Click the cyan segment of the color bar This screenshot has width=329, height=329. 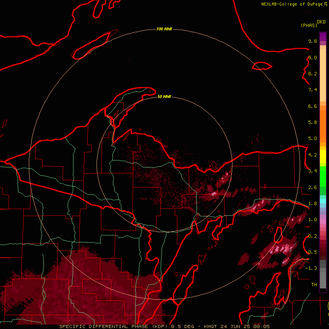coord(323,201)
